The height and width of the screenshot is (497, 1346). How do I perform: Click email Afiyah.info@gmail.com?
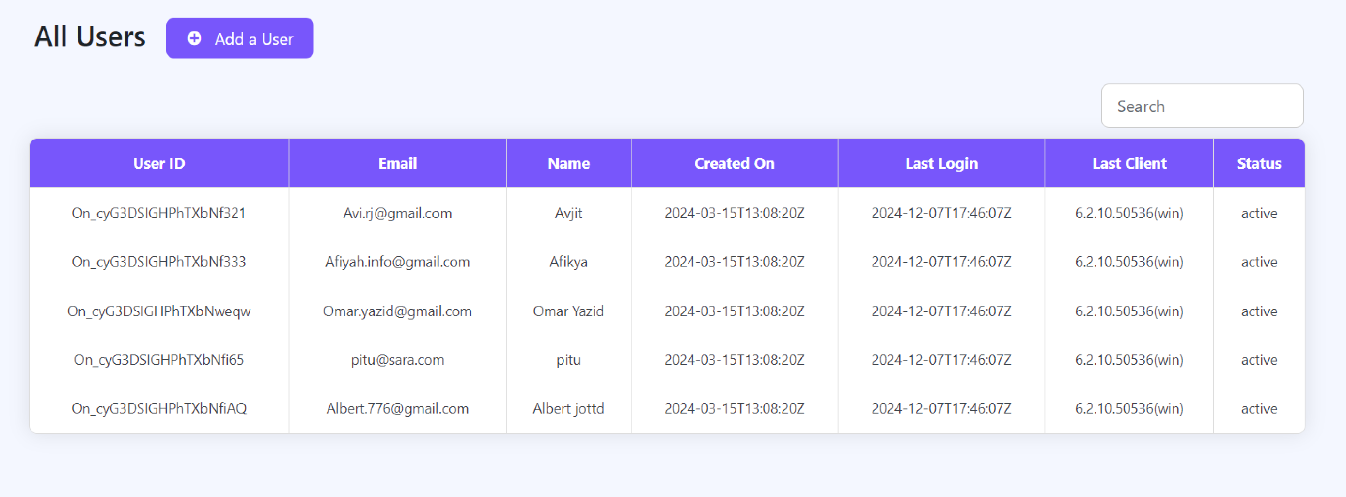tap(397, 262)
